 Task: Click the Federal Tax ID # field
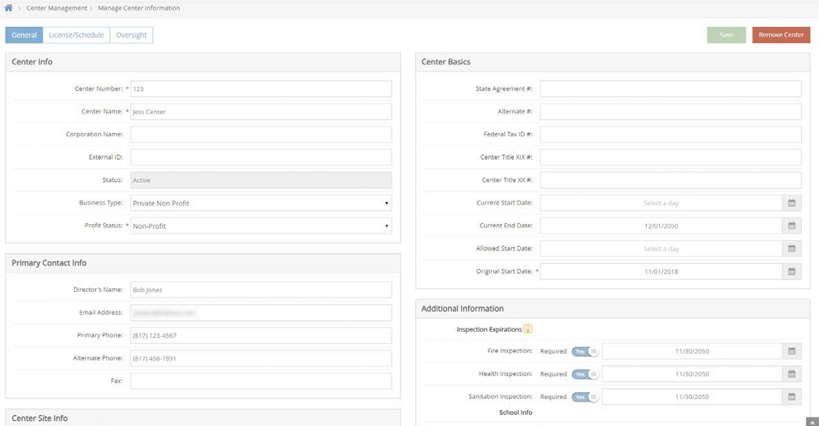click(x=671, y=134)
